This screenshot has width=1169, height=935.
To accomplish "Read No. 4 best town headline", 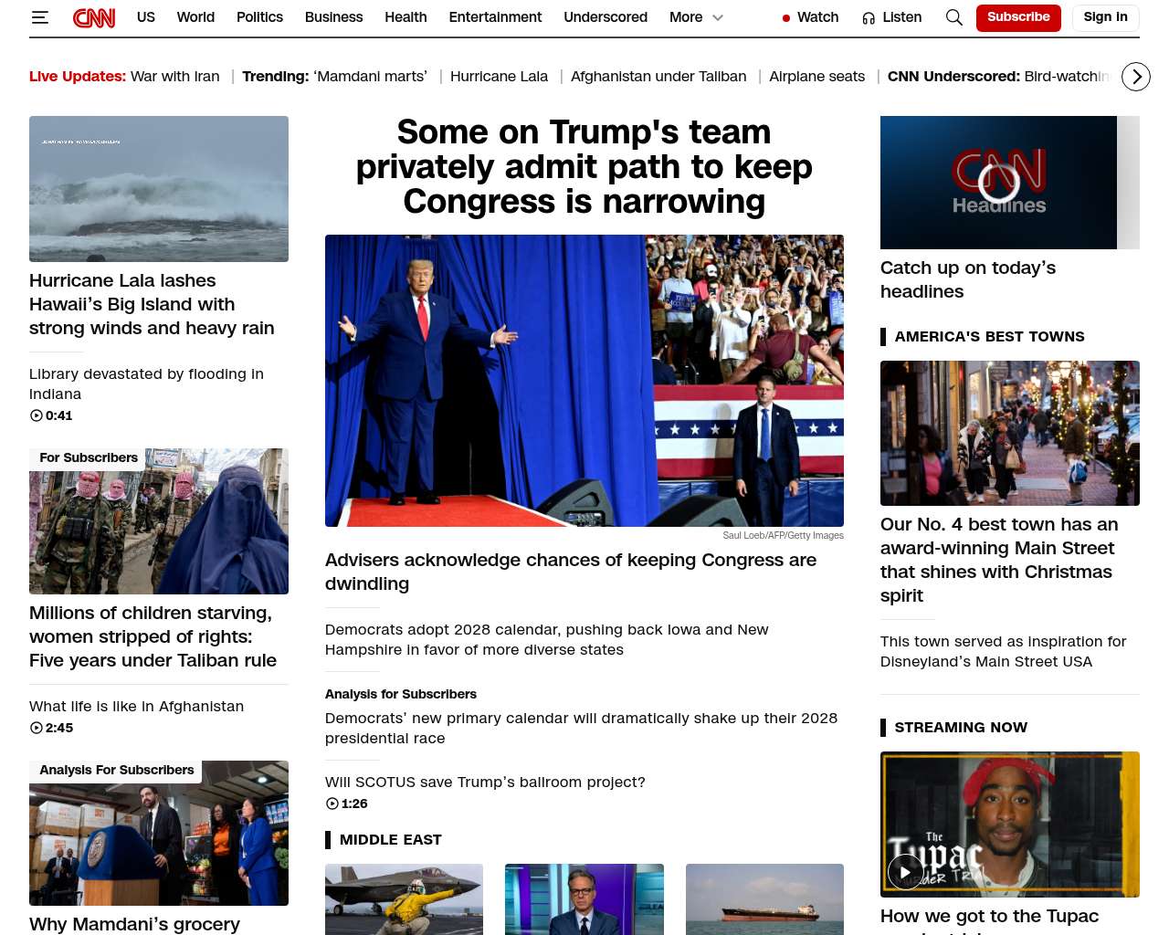I will (999, 560).
